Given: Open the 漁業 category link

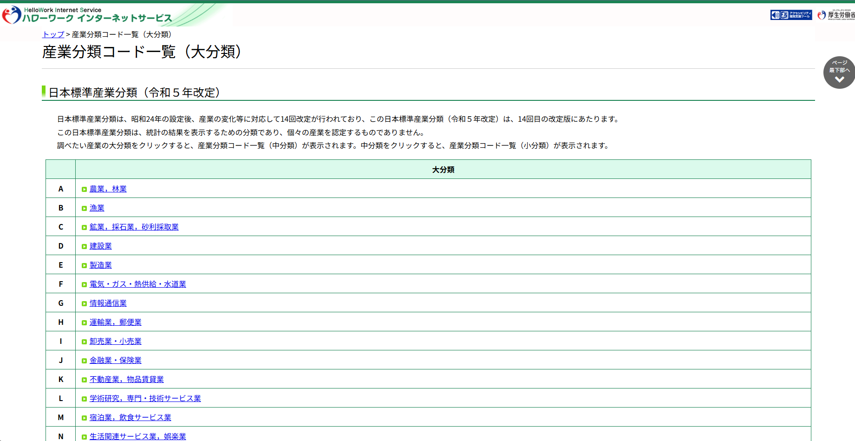Looking at the screenshot, I should 97,208.
